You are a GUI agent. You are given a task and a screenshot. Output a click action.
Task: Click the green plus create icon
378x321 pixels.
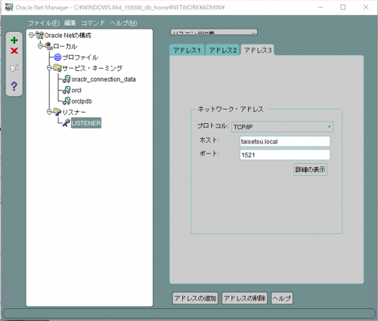click(x=14, y=40)
